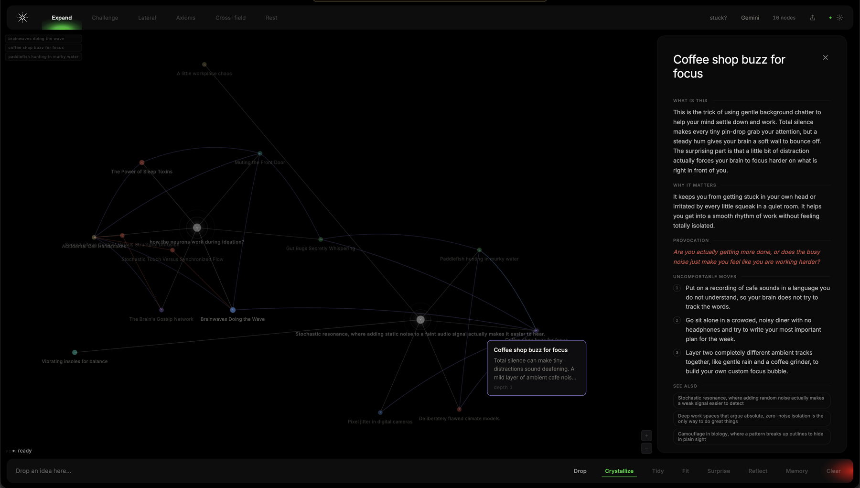Switch to the Expand tab

(62, 18)
